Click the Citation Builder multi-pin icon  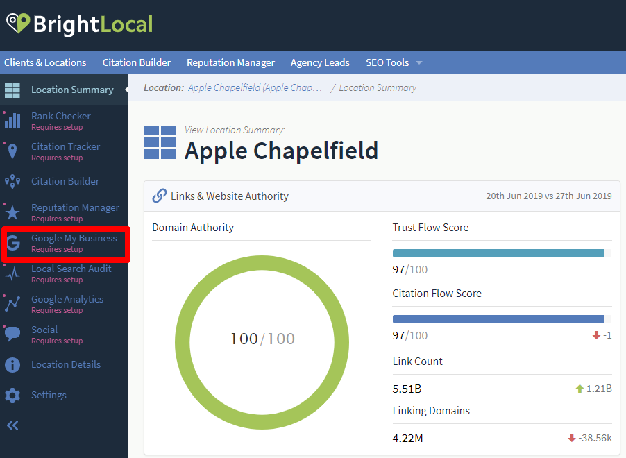pyautogui.click(x=12, y=182)
